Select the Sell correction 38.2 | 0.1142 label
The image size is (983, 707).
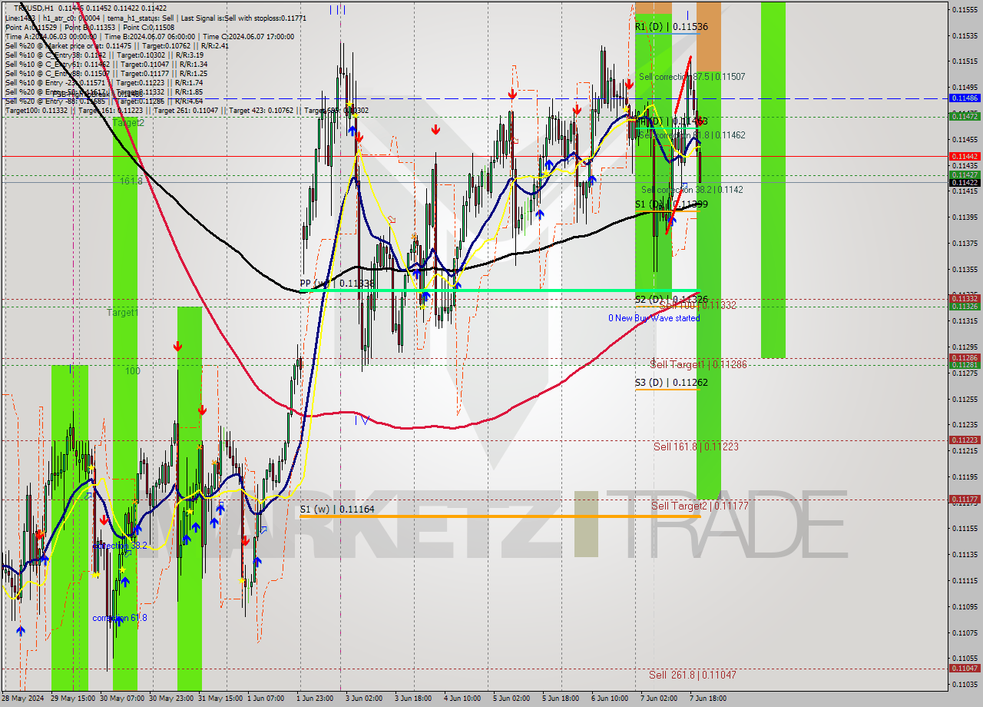click(x=692, y=190)
